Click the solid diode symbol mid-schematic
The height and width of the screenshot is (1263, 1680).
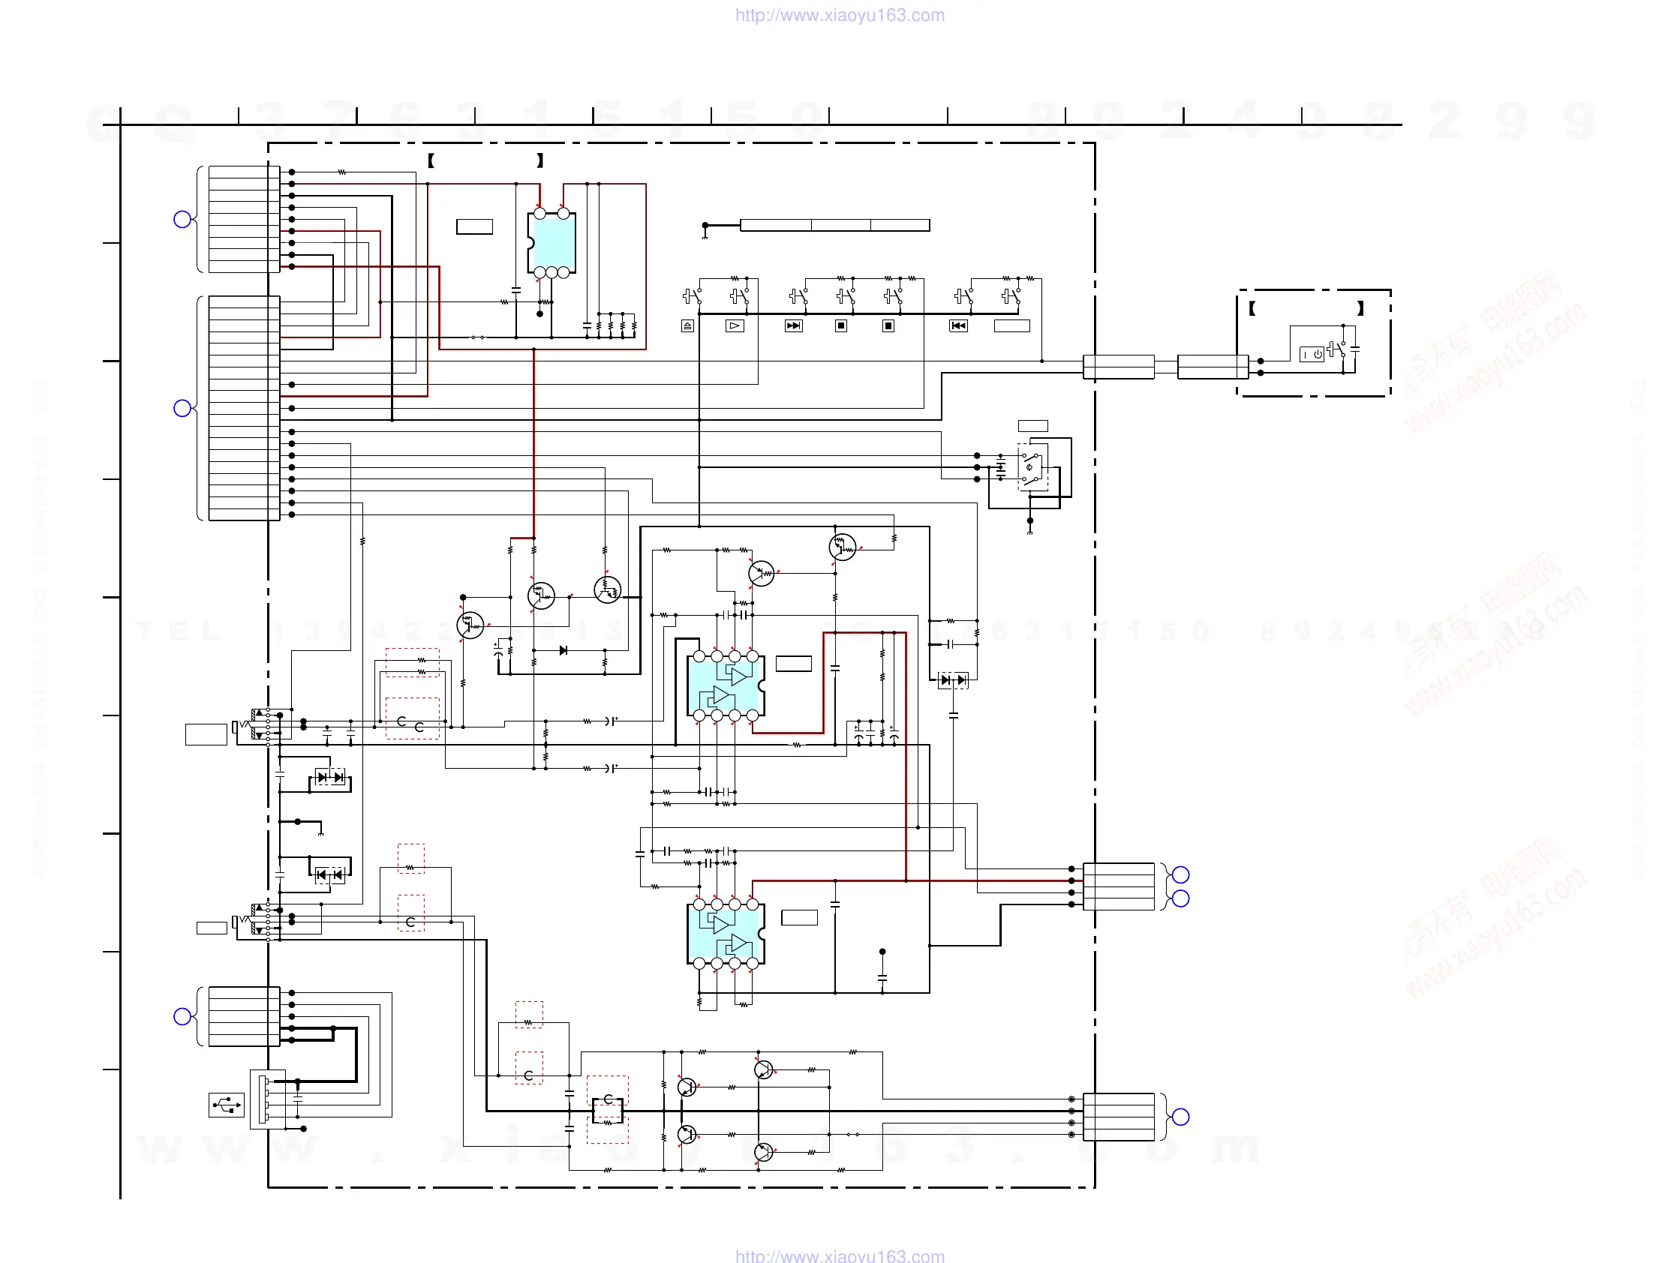click(x=563, y=650)
